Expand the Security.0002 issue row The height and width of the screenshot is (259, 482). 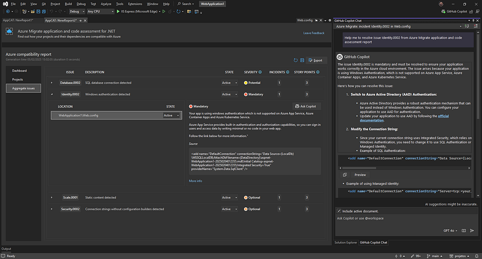[x=52, y=209]
